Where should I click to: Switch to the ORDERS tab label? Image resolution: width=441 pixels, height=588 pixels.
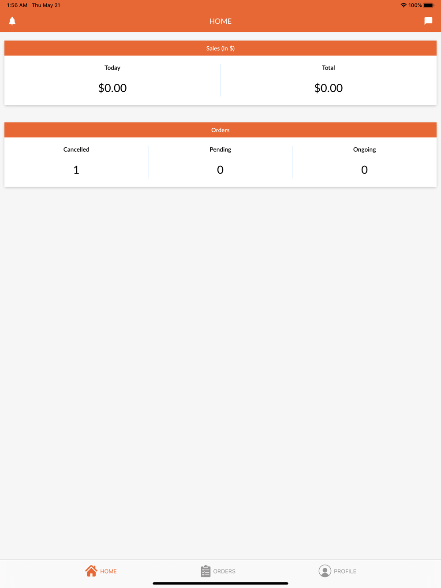click(224, 571)
